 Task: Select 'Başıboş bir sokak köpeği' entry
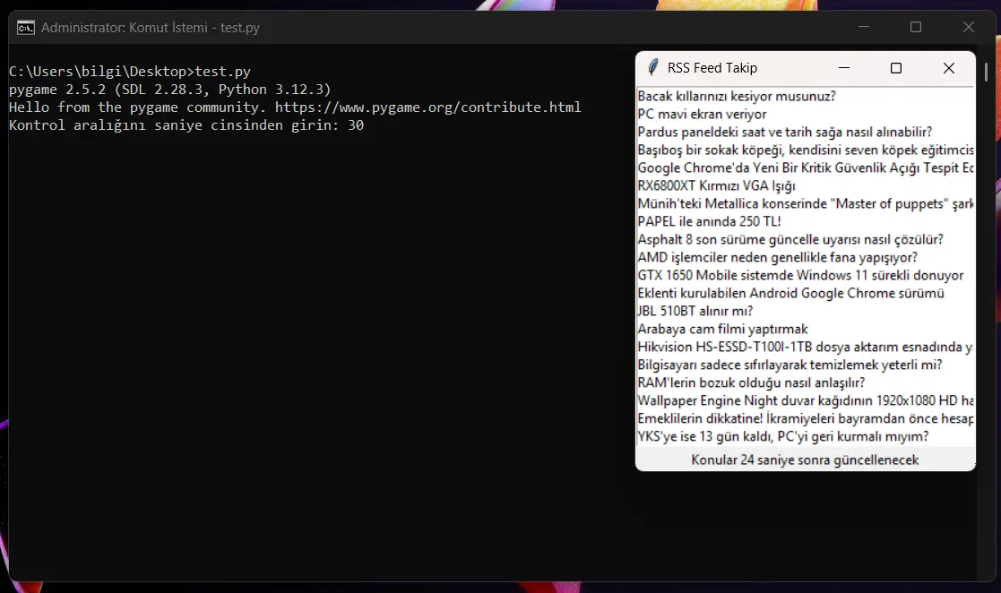click(806, 150)
